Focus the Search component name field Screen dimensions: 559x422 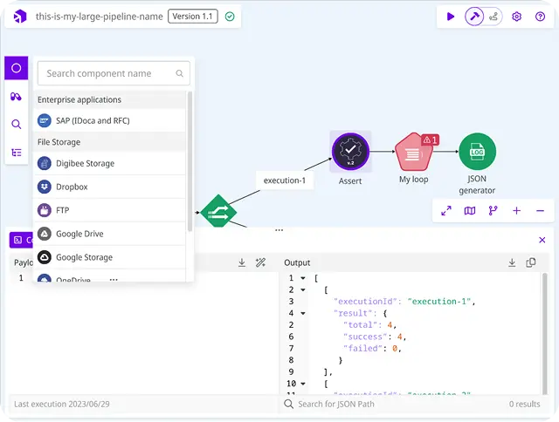[114, 73]
